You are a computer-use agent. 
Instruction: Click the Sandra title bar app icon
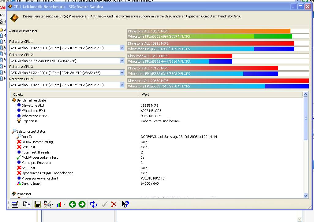click(x=10, y=7)
